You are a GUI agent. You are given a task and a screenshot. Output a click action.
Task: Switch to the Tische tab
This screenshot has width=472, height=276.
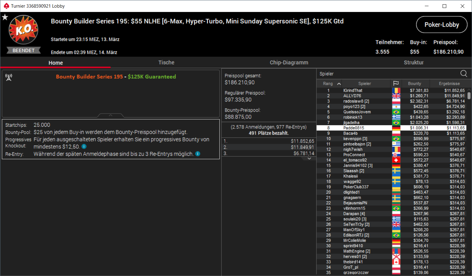(x=166, y=62)
